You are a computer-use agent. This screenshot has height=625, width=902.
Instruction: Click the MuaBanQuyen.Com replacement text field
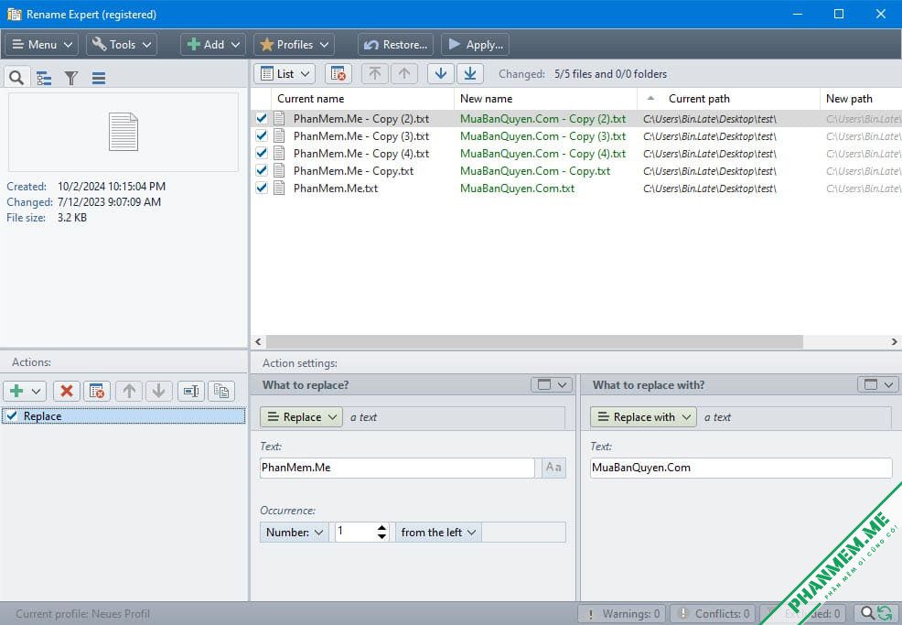[x=741, y=468]
